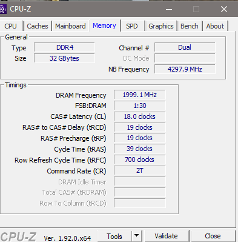Screen dimensions: 238x242
Task: Click the Validate button
Action: click(167, 236)
